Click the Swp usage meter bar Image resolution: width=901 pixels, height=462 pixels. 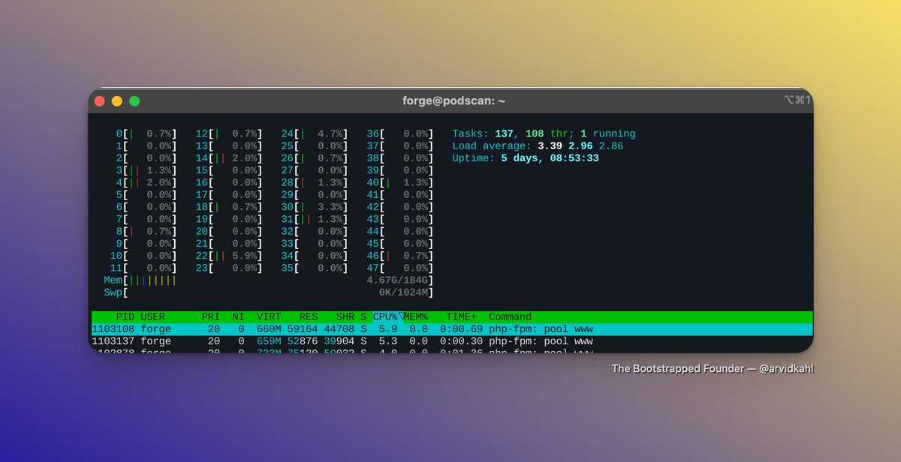tap(268, 292)
